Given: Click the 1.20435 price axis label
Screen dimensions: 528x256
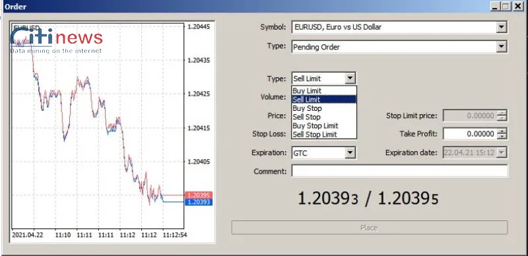Looking at the screenshot, I should pos(199,60).
